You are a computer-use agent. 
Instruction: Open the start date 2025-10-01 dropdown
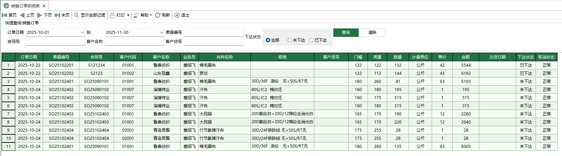click(x=82, y=32)
